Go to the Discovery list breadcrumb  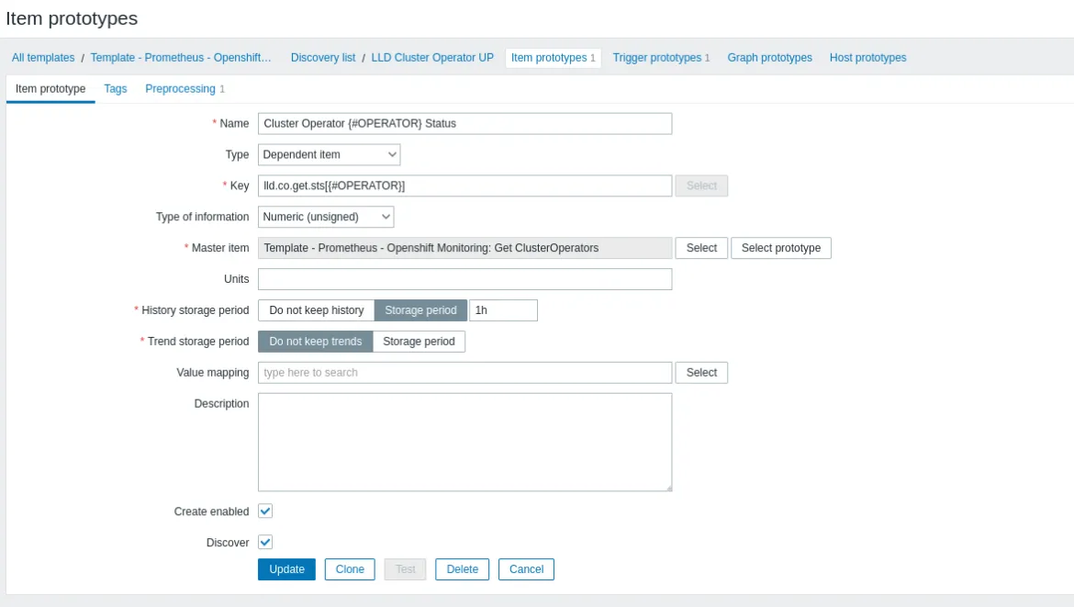tap(322, 57)
